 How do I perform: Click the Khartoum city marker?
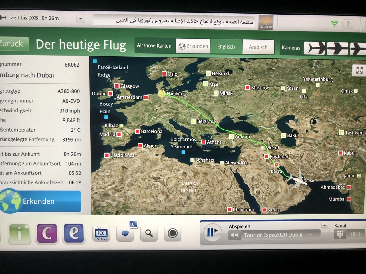point(229,209)
